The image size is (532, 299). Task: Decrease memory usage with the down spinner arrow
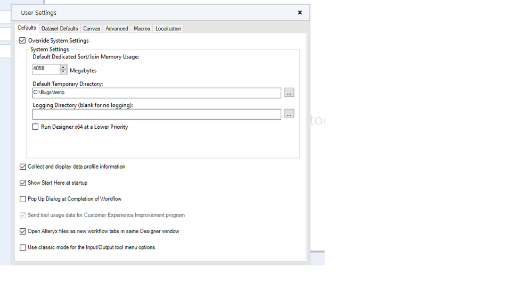coord(63,71)
